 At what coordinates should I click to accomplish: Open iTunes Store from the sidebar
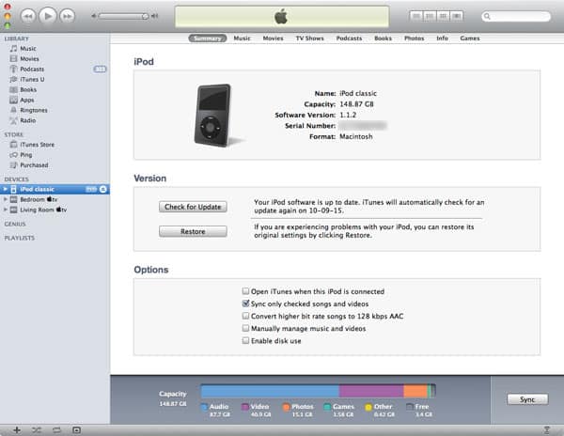38,144
